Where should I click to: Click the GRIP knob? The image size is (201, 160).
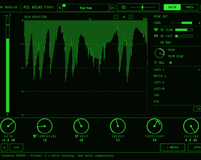click(81, 126)
